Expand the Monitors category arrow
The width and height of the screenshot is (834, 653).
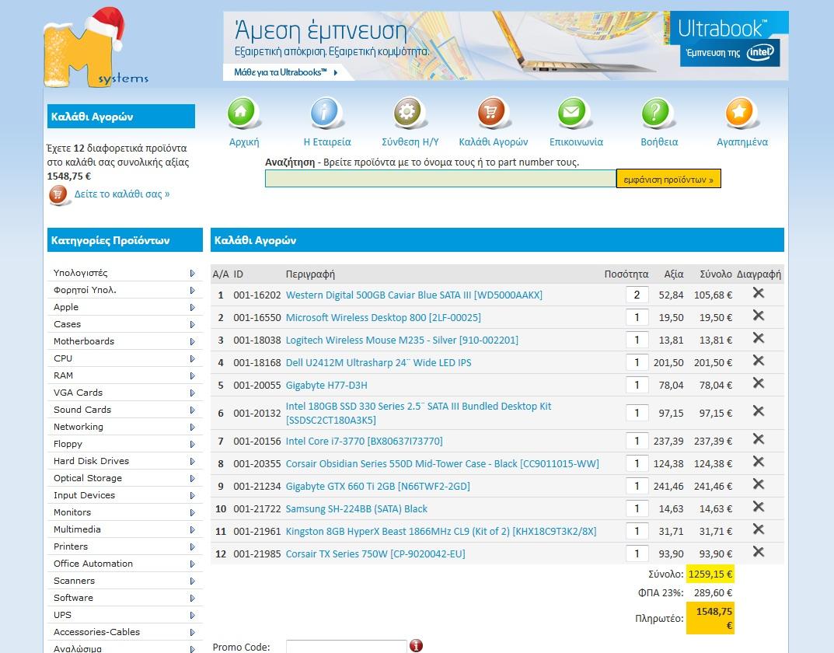tap(192, 512)
